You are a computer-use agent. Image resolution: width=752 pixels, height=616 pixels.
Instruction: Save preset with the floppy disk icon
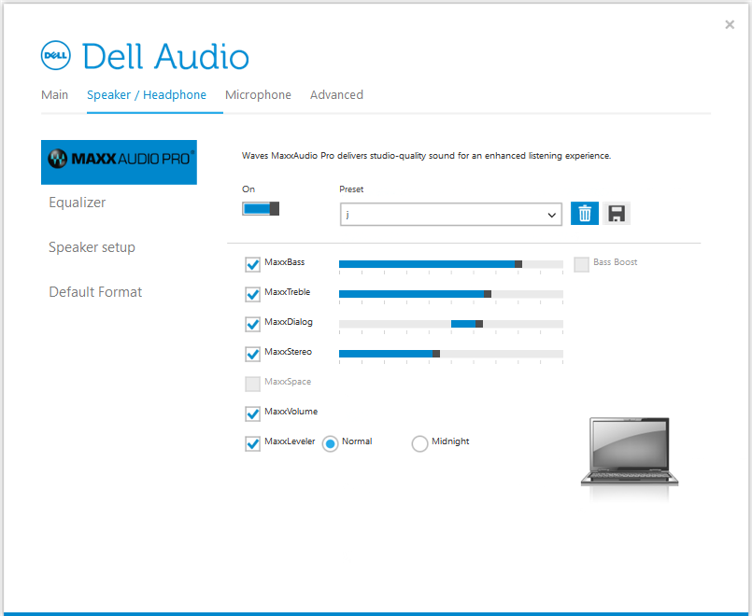click(x=617, y=214)
